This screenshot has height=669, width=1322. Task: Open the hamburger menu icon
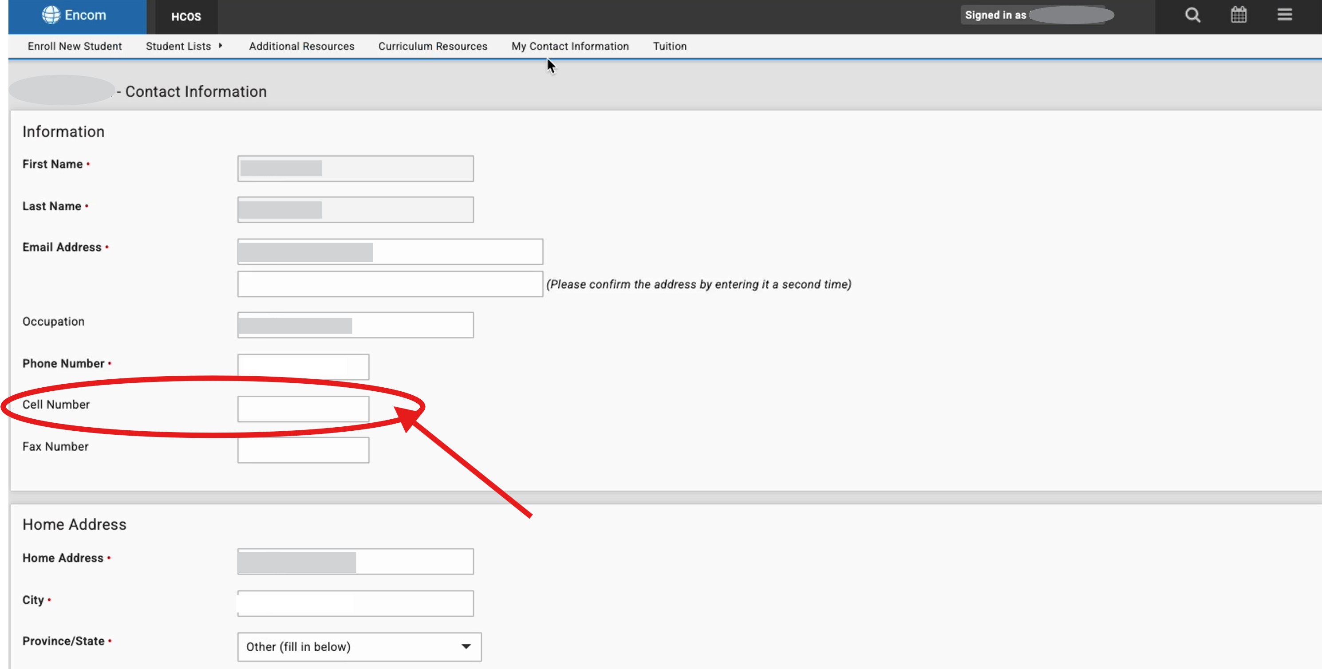pos(1285,14)
